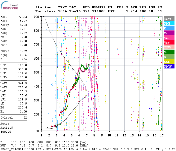Image resolution: width=176 pixels, height=151 pixels.
Task: Select the SSW legend swatch
Action: point(169,47)
